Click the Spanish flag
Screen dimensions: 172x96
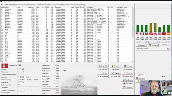click(169, 34)
